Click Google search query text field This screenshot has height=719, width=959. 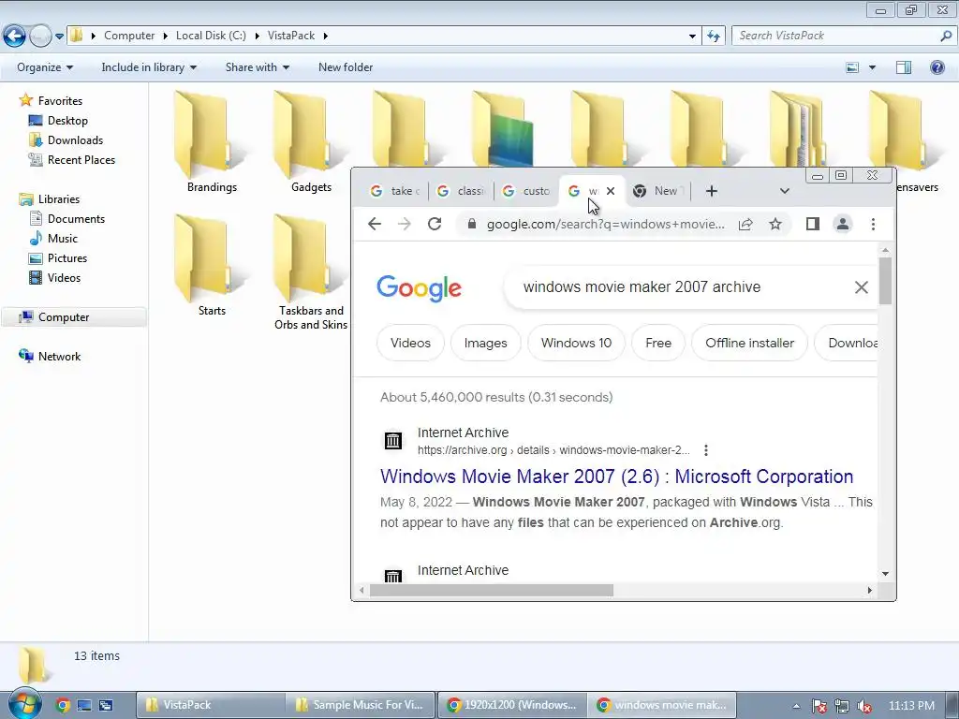(642, 287)
